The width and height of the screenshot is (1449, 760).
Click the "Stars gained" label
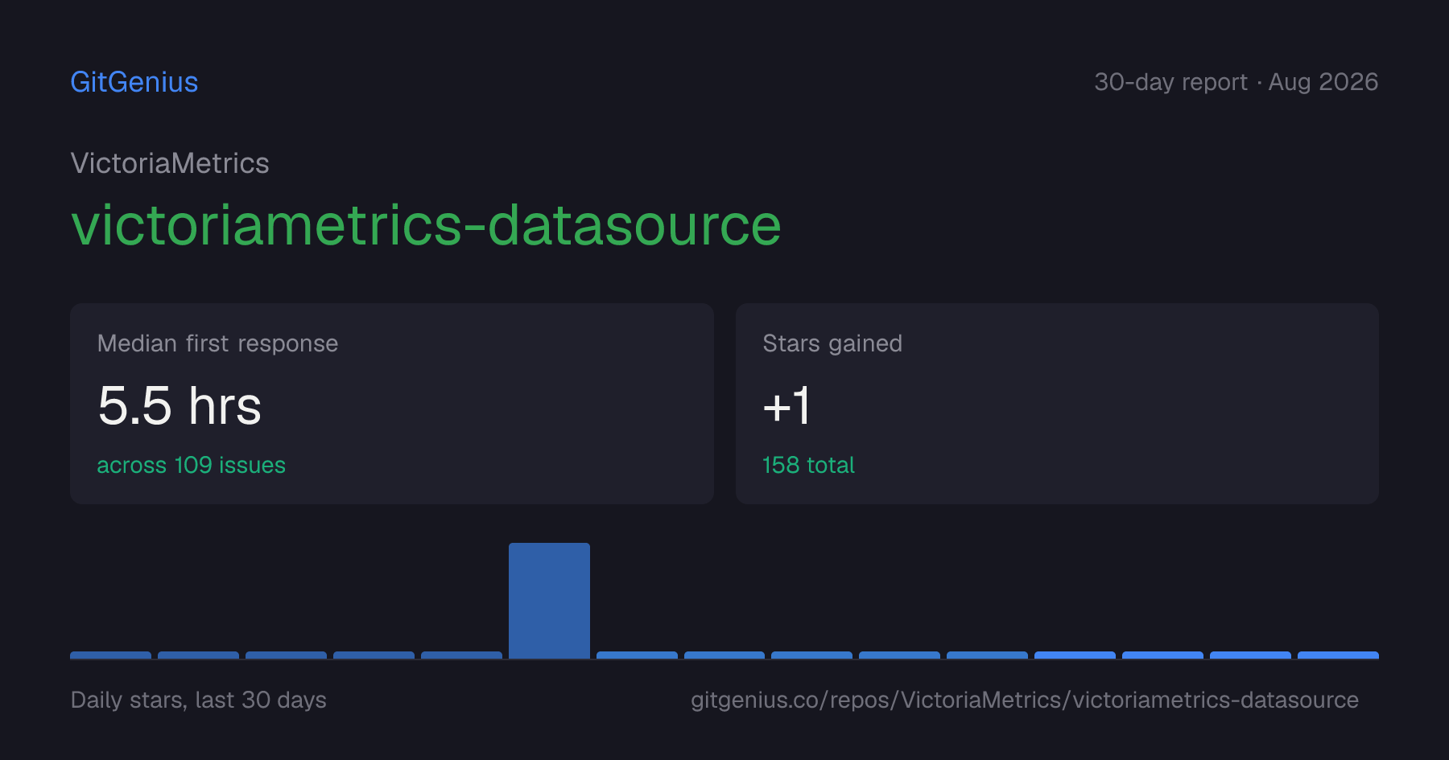coord(832,343)
